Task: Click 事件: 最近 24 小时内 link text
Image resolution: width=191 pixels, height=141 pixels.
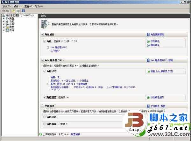Action: tap(69, 84)
